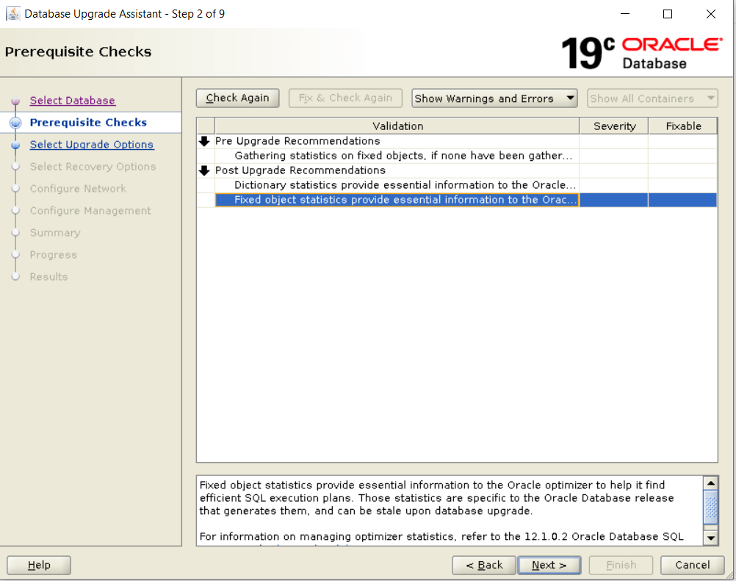Go to the Select Database step

[72, 101]
